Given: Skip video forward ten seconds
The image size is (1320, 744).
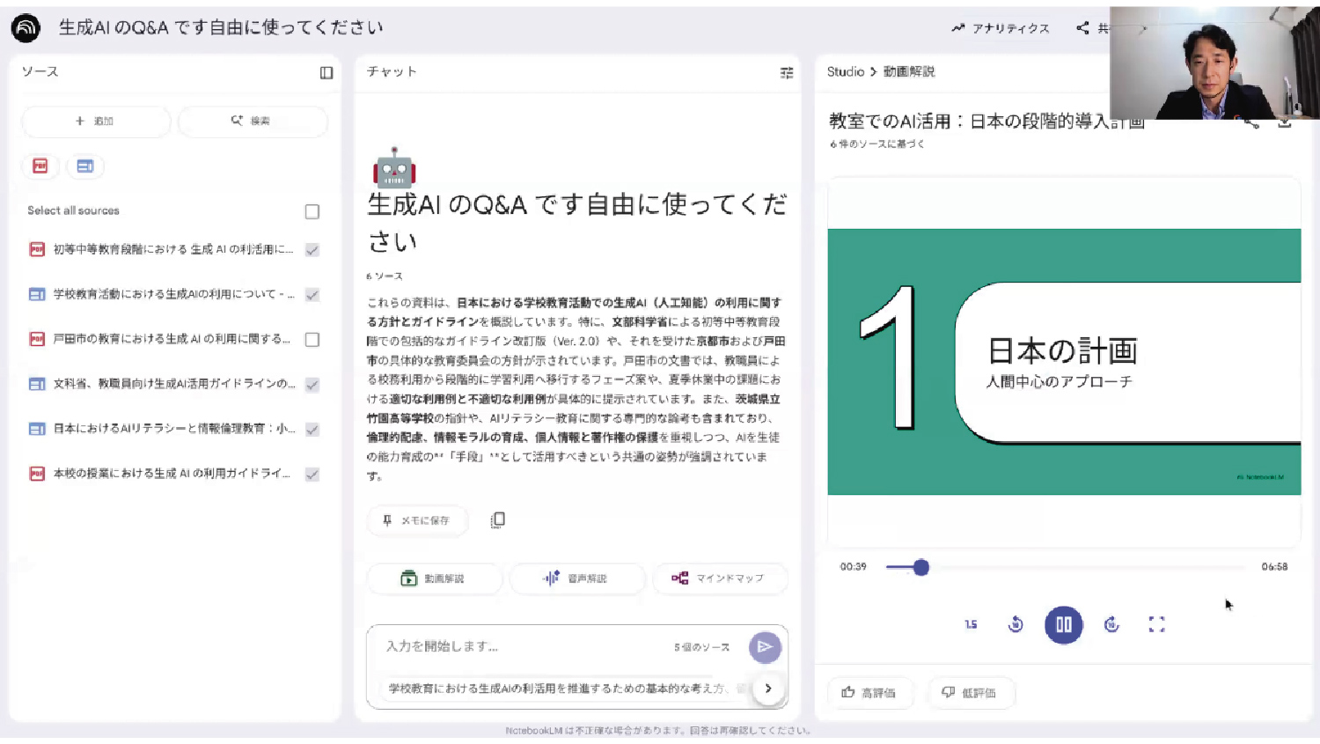Looking at the screenshot, I should 1111,625.
